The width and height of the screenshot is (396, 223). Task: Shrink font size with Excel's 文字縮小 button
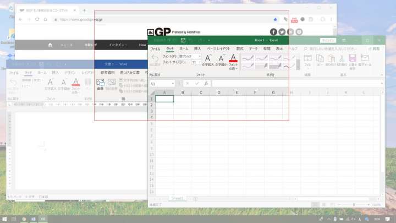[221, 60]
